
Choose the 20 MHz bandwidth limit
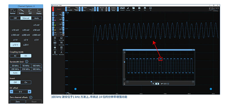point(15,66)
